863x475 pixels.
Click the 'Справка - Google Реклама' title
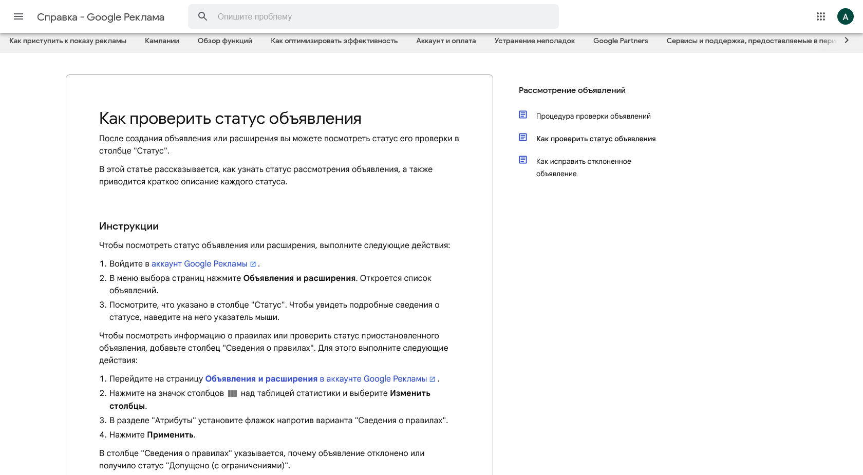(101, 17)
